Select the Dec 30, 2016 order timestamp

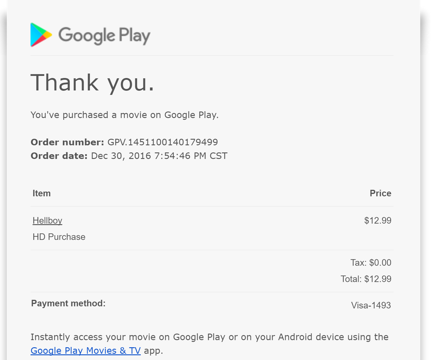coord(159,156)
